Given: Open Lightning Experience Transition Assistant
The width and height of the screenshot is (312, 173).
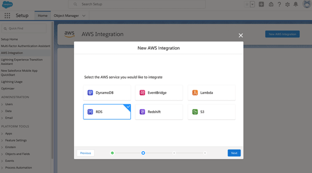Looking at the screenshot, I should (x=22, y=61).
